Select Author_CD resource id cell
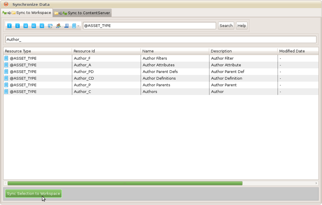 point(106,78)
